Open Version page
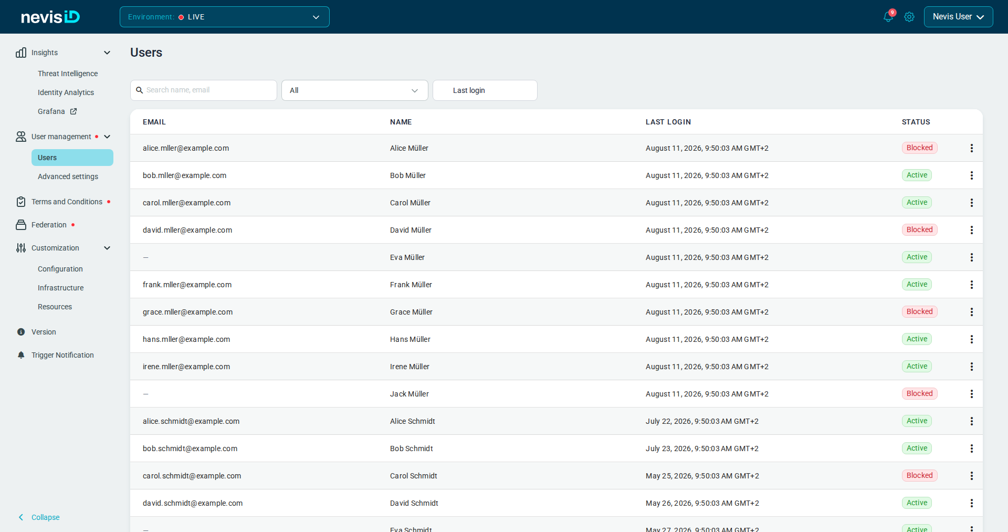This screenshot has height=532, width=1008. click(x=44, y=332)
